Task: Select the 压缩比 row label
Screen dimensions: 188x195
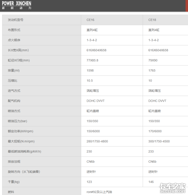Action: point(13,81)
